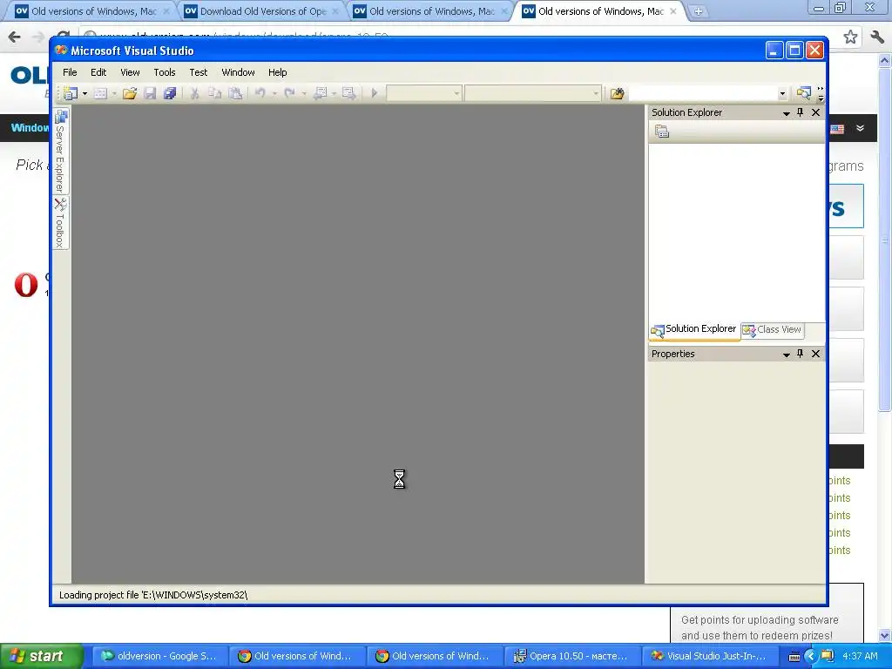Click the New Project toolbar icon
892x669 pixels.
[71, 93]
